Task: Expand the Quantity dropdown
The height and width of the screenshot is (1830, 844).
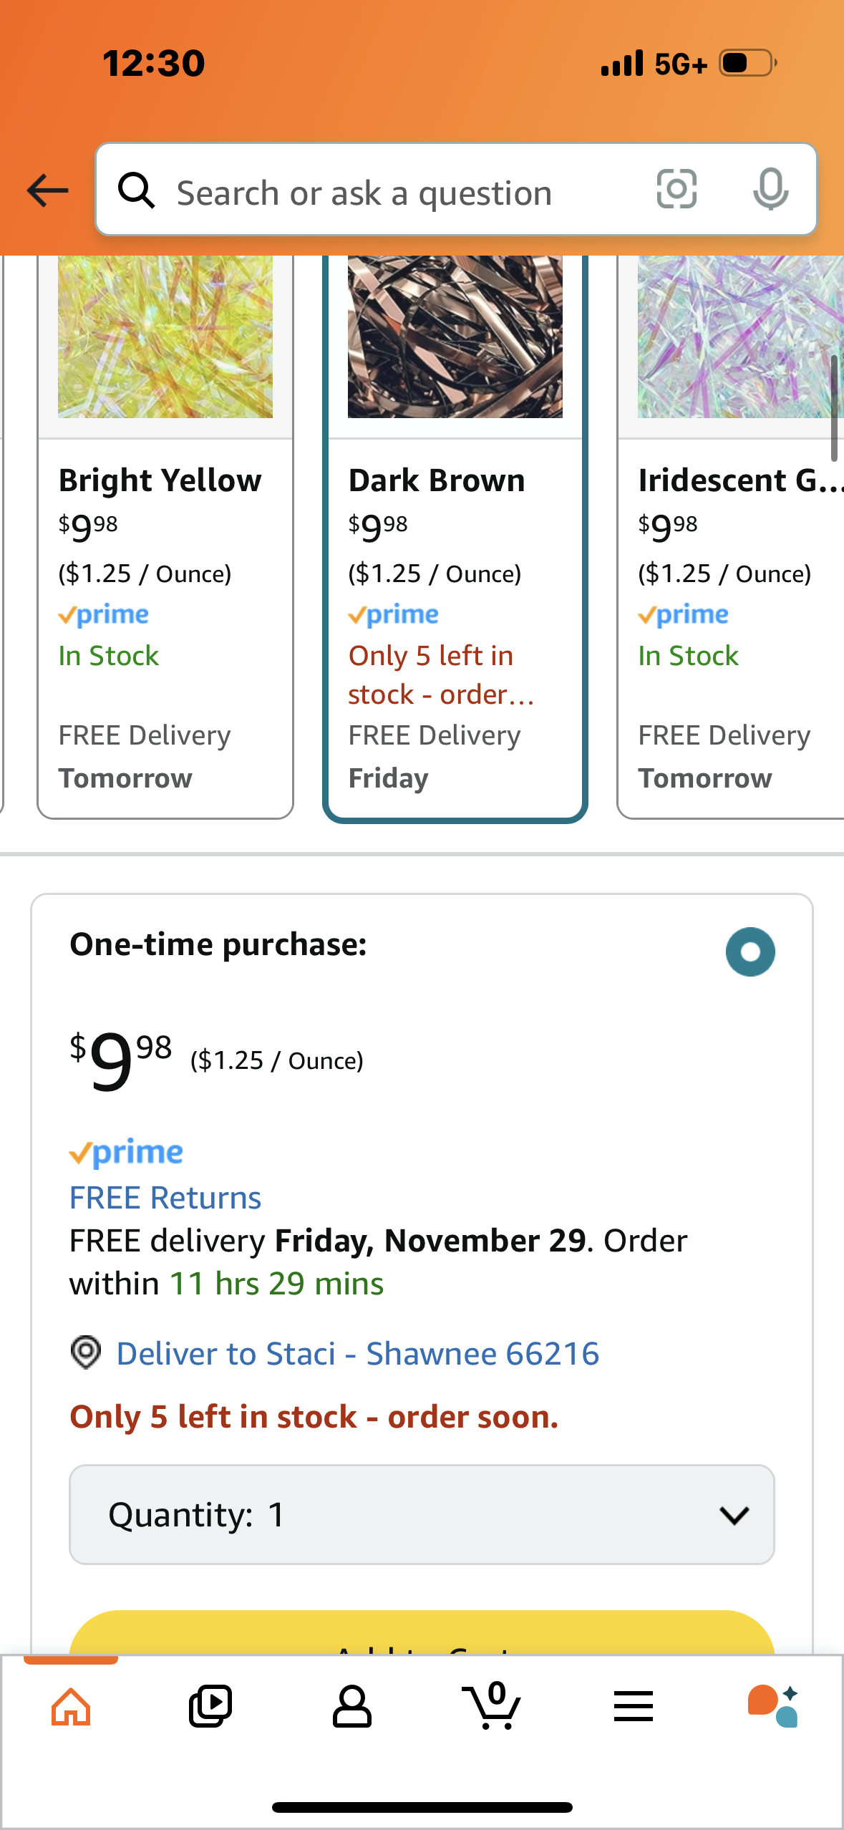Action: click(422, 1515)
